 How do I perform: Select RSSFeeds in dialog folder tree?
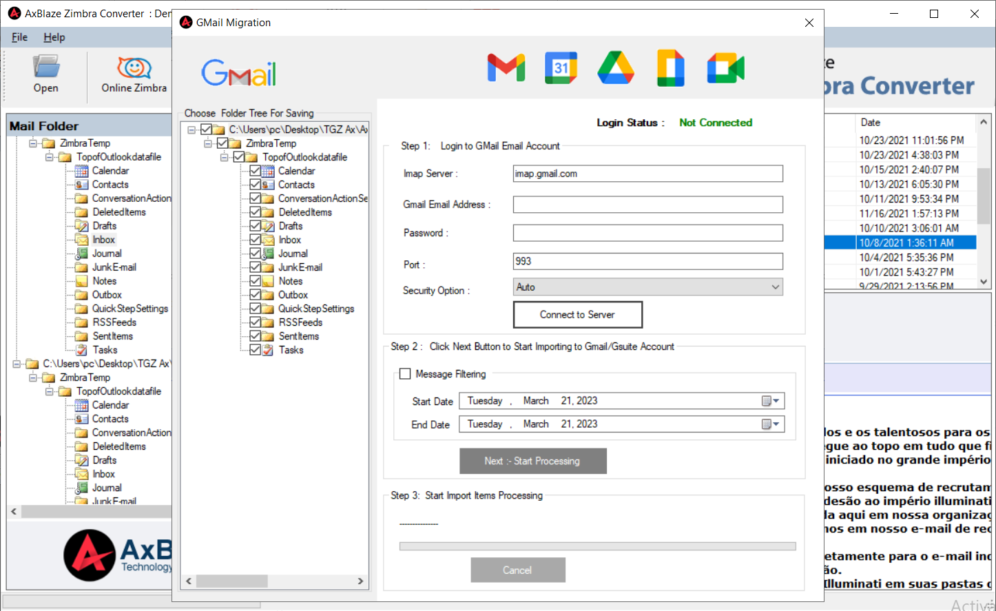coord(300,322)
